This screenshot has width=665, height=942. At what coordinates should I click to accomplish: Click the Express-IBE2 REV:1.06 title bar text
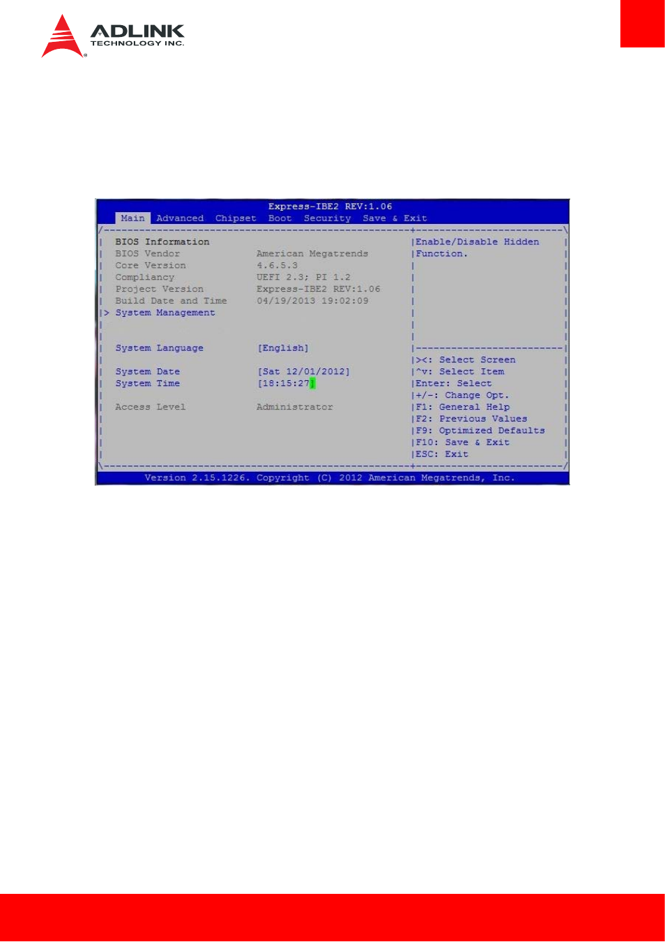point(330,207)
